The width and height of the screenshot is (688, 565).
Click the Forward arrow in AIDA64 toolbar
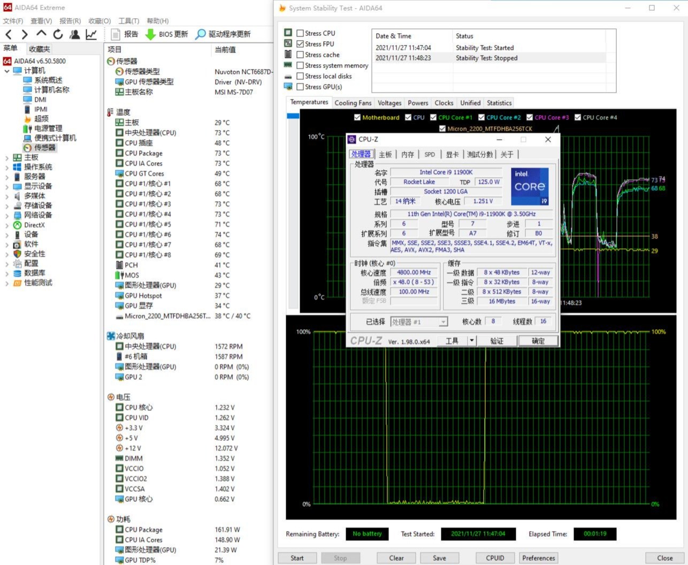25,34
